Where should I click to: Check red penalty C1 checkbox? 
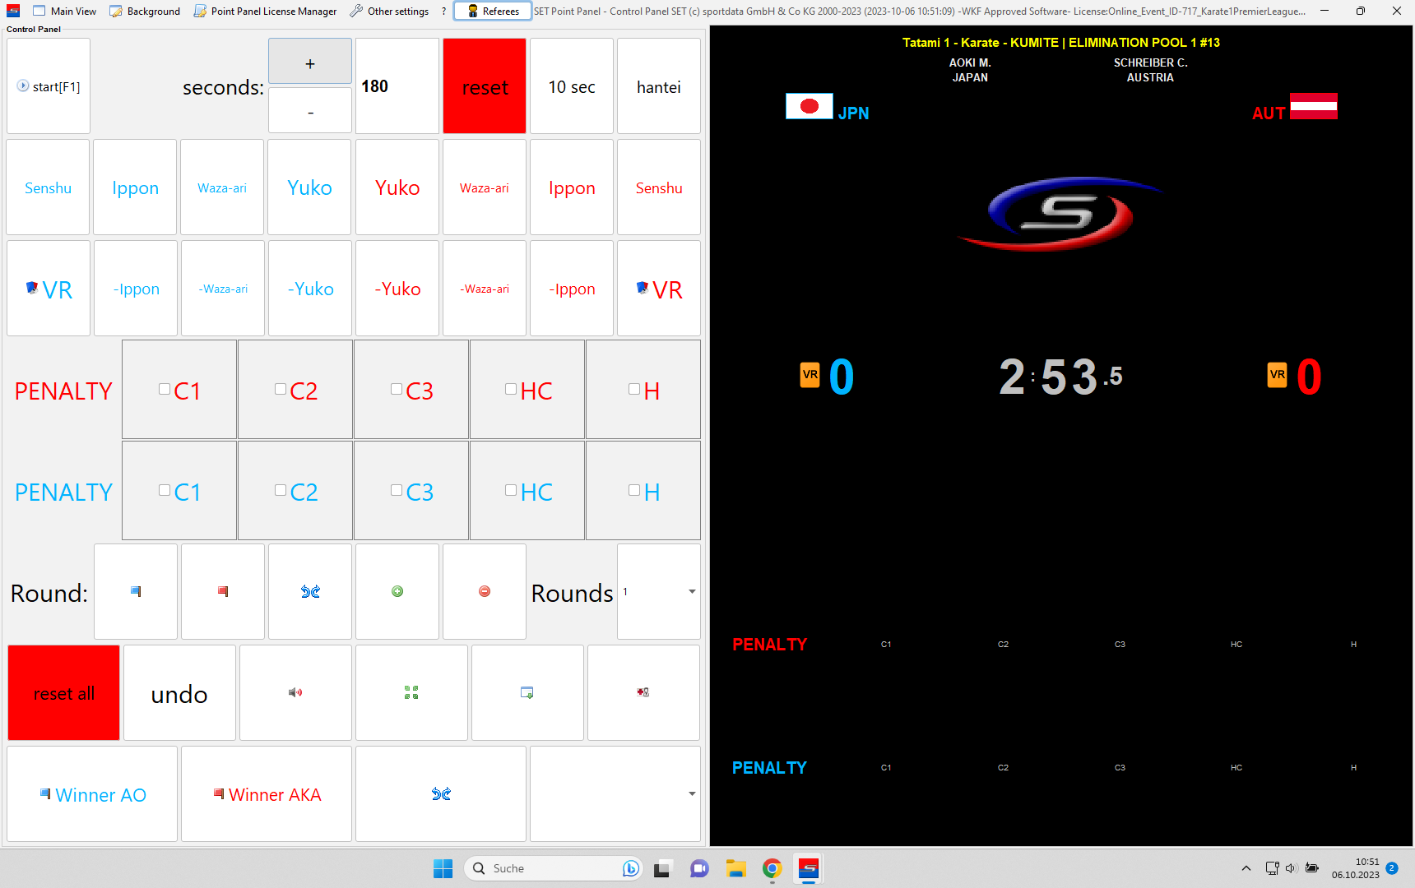[165, 390]
